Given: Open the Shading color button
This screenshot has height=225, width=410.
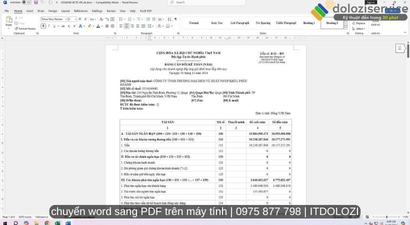Looking at the screenshot, I should pyautogui.click(x=159, y=26).
